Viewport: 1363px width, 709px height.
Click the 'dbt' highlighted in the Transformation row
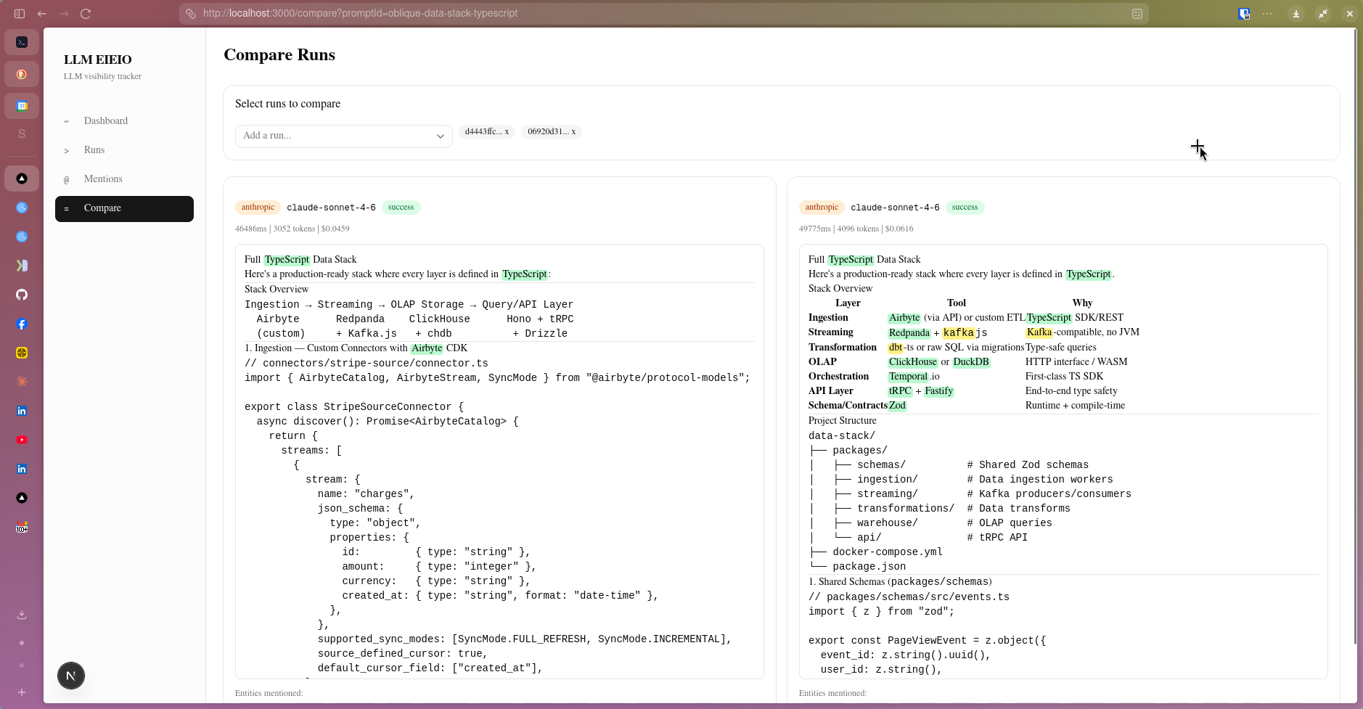[896, 347]
